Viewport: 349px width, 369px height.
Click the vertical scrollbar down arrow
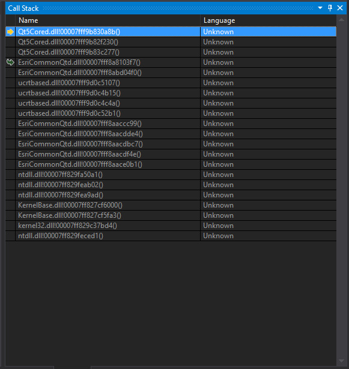341,361
